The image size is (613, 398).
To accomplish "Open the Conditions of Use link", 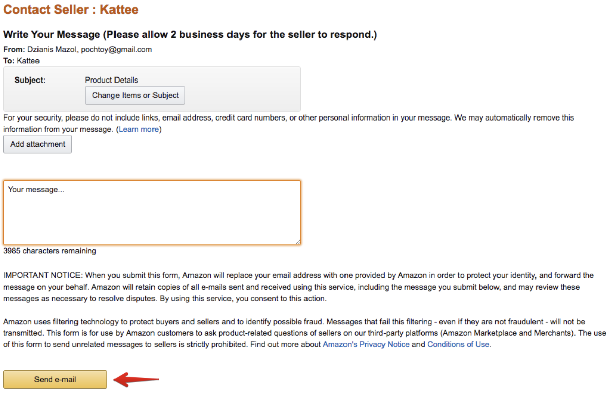I will [458, 344].
